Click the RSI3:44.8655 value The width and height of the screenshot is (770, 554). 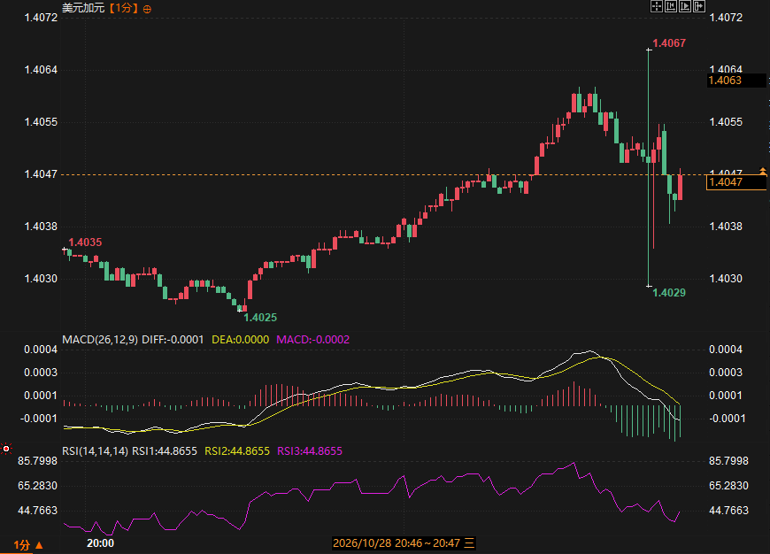point(310,450)
